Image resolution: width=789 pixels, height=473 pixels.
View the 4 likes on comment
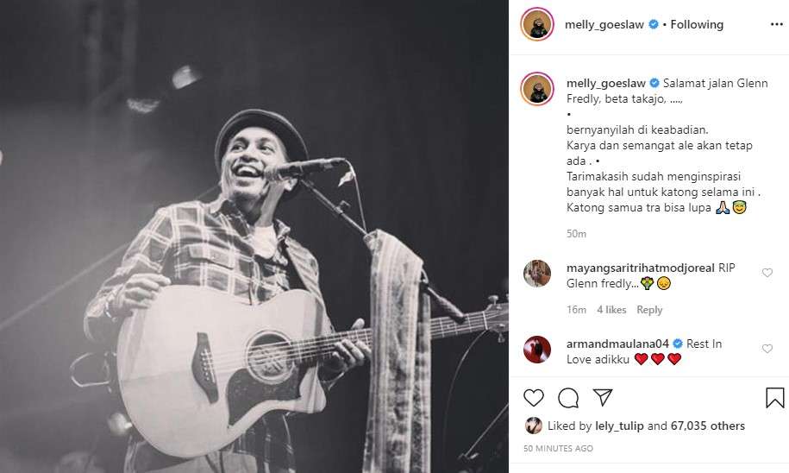[611, 310]
